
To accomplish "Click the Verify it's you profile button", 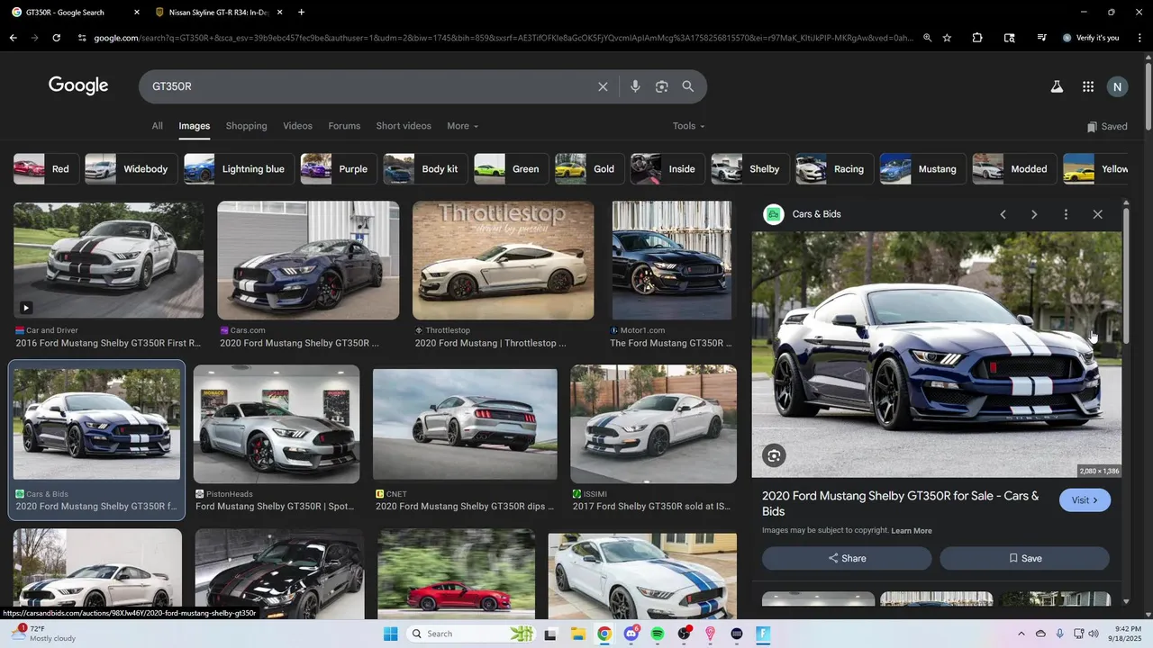I will point(1091,38).
